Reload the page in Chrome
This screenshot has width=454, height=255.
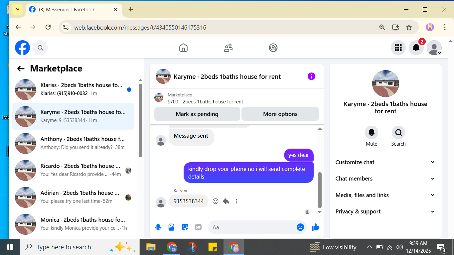(x=48, y=27)
